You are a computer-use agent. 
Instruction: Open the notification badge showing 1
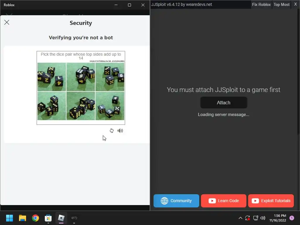[292, 218]
